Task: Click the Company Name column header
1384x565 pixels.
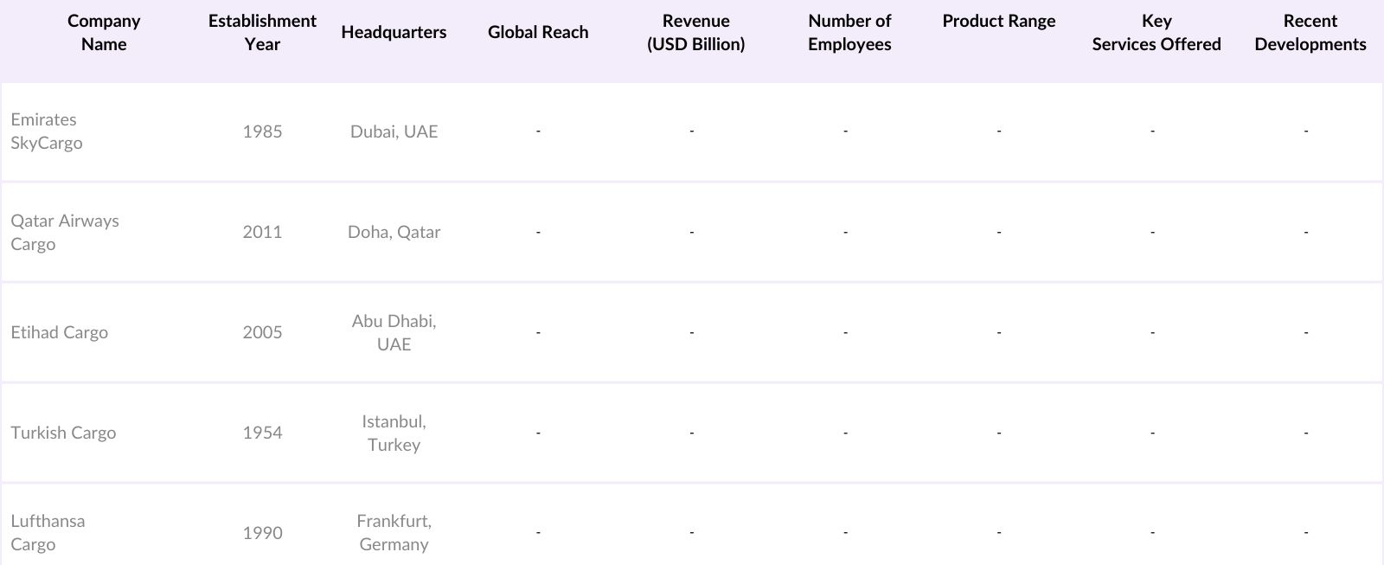Action: [104, 32]
